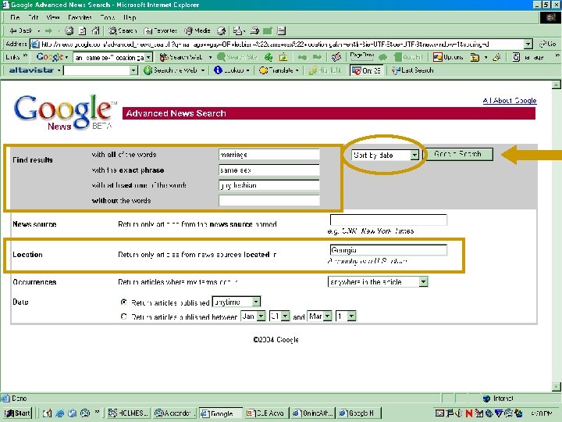This screenshot has width=562, height=422.
Task: Click the News source input field
Action: pyautogui.click(x=388, y=220)
